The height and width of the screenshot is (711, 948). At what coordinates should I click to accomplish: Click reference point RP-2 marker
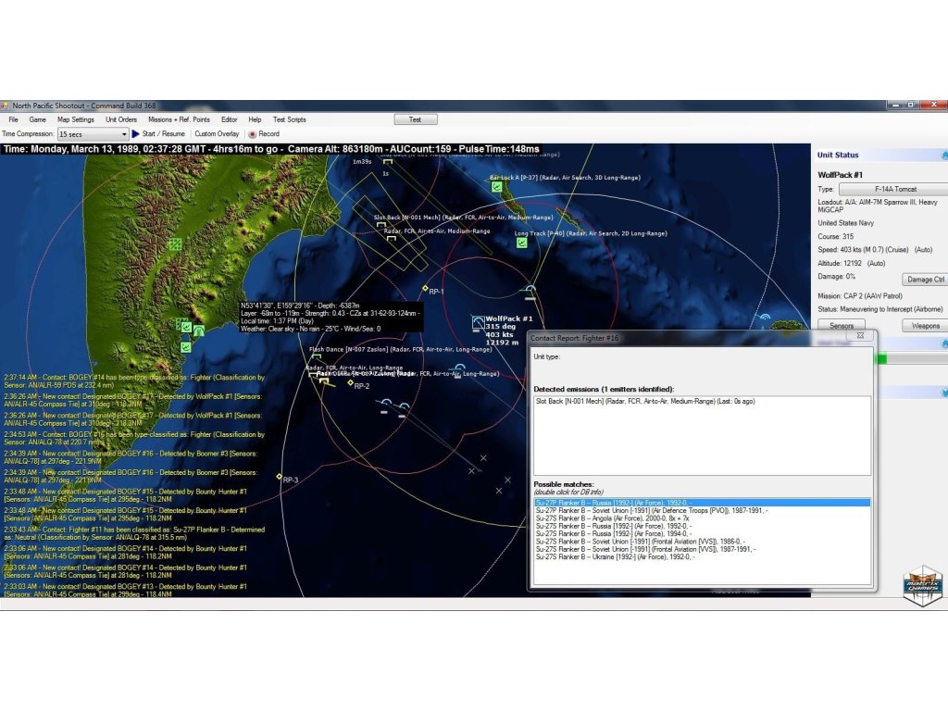(x=350, y=382)
